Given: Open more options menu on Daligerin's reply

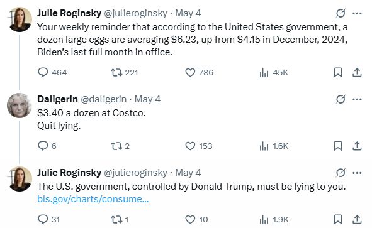Looking at the screenshot, I should click(x=357, y=99).
